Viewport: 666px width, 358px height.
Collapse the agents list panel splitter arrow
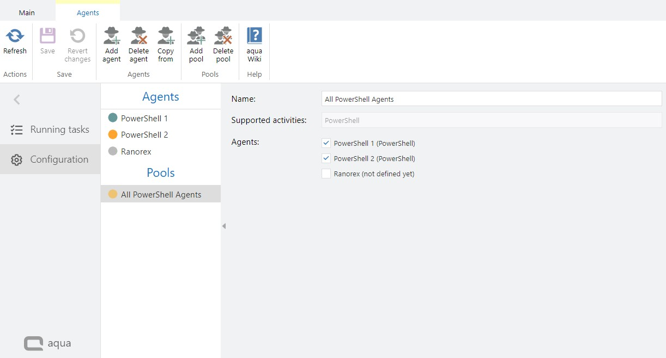click(x=223, y=226)
